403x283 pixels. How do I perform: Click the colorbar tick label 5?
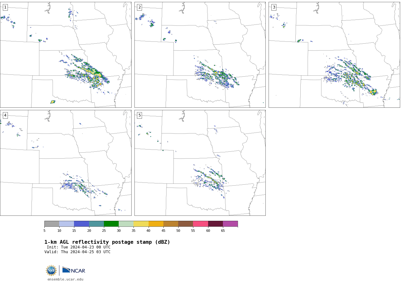44,231
